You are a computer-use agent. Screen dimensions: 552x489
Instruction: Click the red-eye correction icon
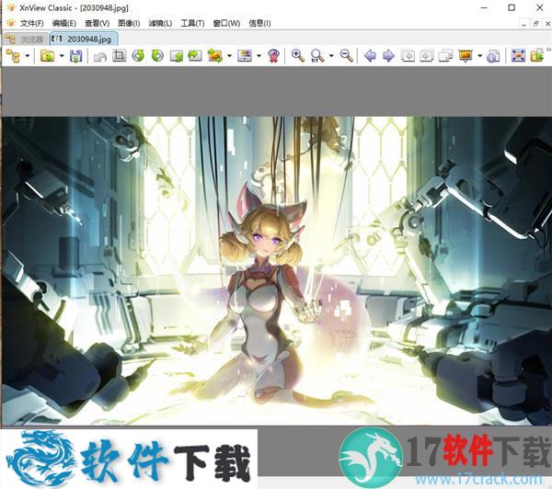(273, 56)
